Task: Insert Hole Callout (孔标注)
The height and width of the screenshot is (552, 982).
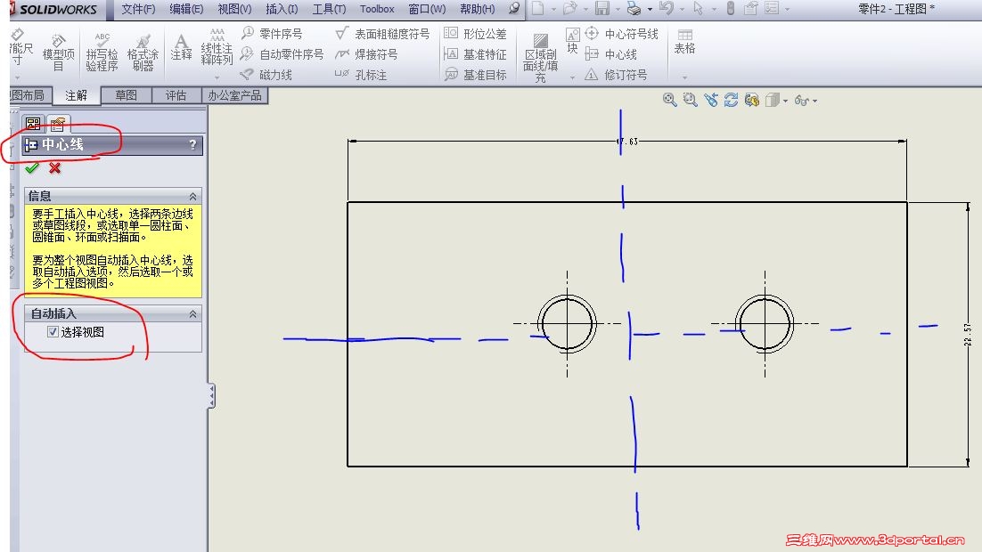Action: coord(361,75)
